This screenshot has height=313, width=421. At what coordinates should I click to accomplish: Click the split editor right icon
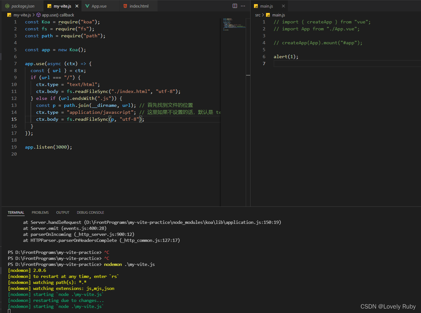[x=235, y=6]
